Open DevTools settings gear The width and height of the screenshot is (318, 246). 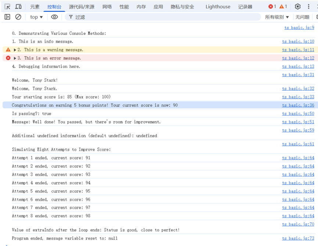point(298,7)
